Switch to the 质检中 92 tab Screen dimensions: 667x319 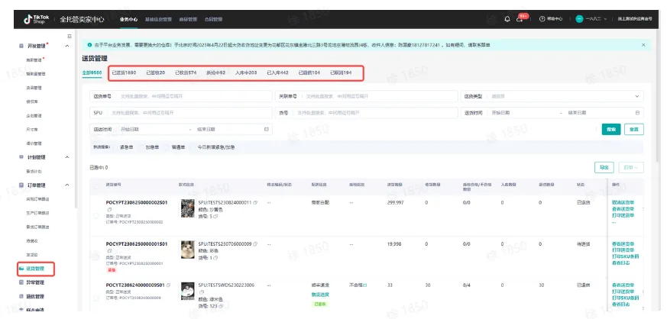coord(215,72)
